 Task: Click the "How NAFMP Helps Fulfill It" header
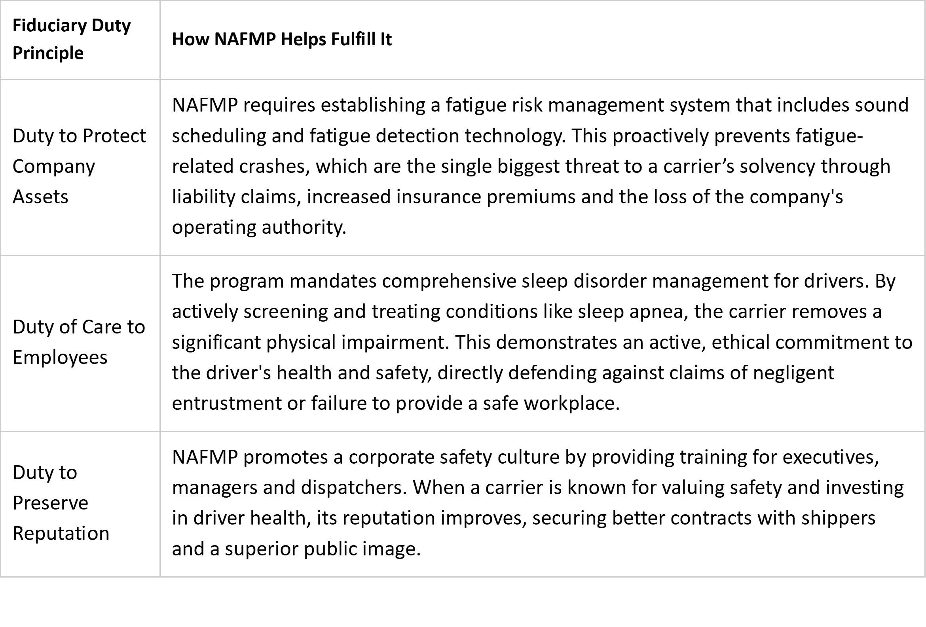pos(282,39)
